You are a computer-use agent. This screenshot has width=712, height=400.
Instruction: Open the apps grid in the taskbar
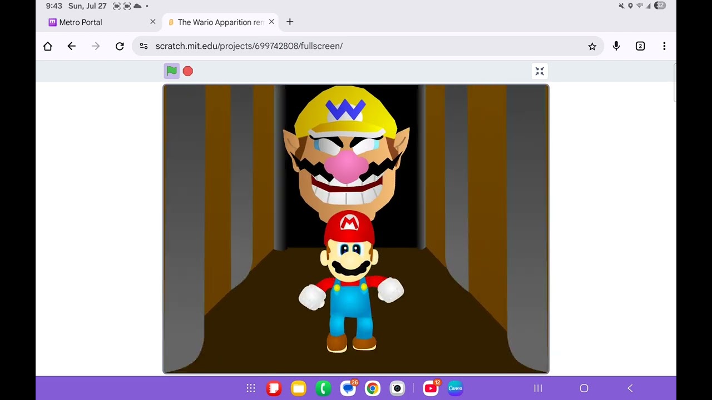point(251,388)
